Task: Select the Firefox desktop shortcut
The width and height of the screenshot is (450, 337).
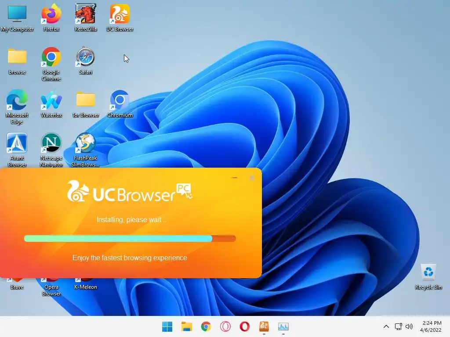Action: (x=51, y=18)
